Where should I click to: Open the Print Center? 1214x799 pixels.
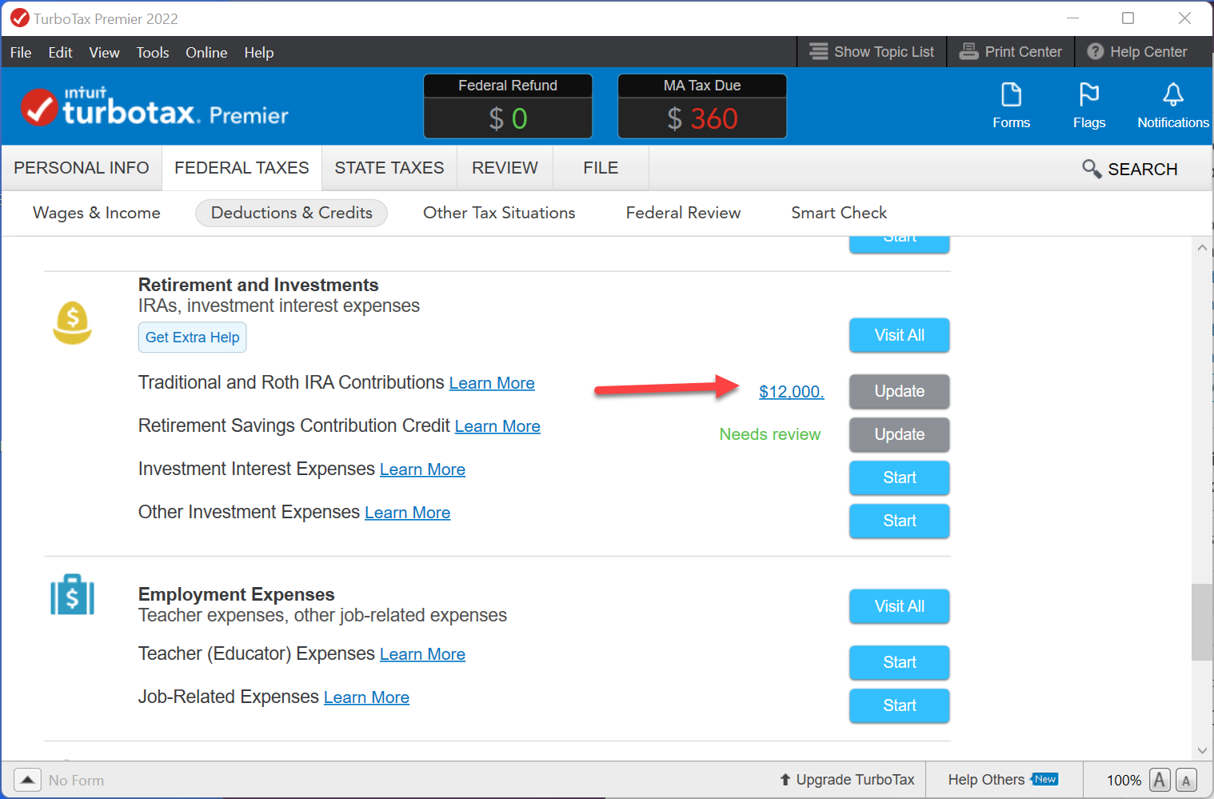1011,52
